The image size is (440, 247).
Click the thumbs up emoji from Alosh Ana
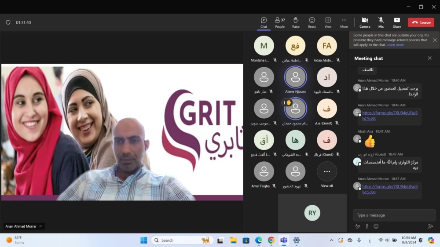coord(370,142)
